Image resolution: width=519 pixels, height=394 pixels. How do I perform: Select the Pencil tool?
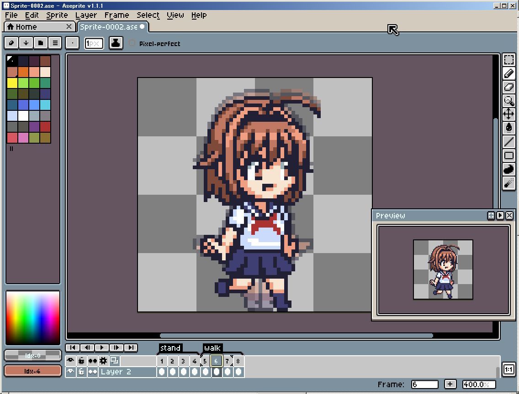(508, 73)
